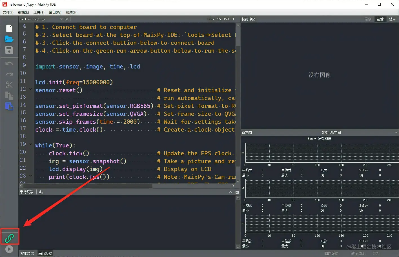Open the helloworld_1.py document dropdown
Image resolution: width=399 pixels, height=257 pixels.
[x=61, y=19]
